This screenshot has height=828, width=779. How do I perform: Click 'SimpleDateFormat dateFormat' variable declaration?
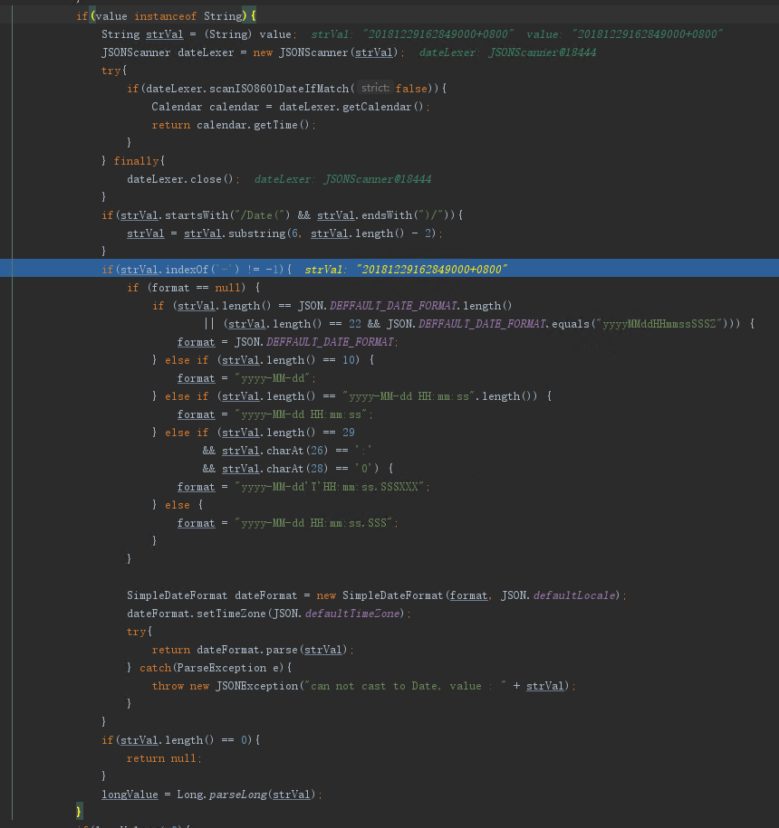pos(212,595)
